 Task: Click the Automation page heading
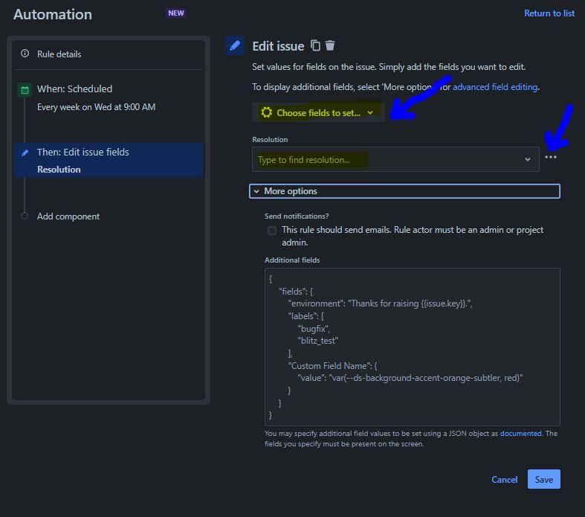point(53,15)
